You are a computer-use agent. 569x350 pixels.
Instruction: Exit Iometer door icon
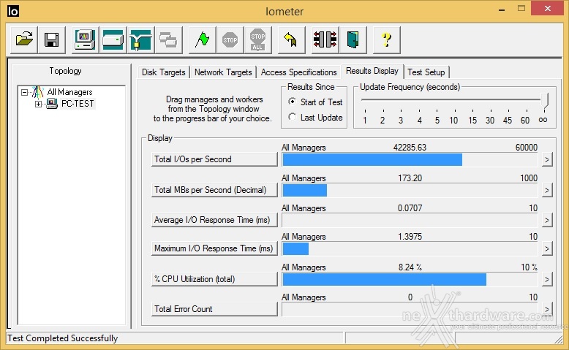(353, 40)
